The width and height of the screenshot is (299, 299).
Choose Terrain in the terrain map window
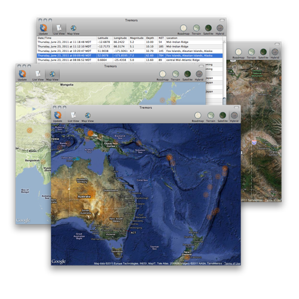pos(175,75)
